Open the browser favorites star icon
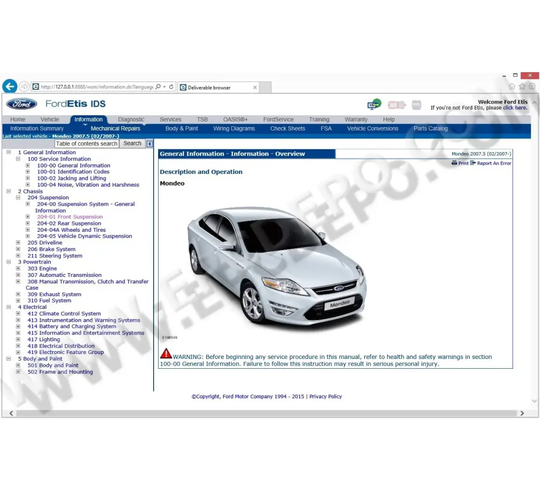 click(522, 86)
